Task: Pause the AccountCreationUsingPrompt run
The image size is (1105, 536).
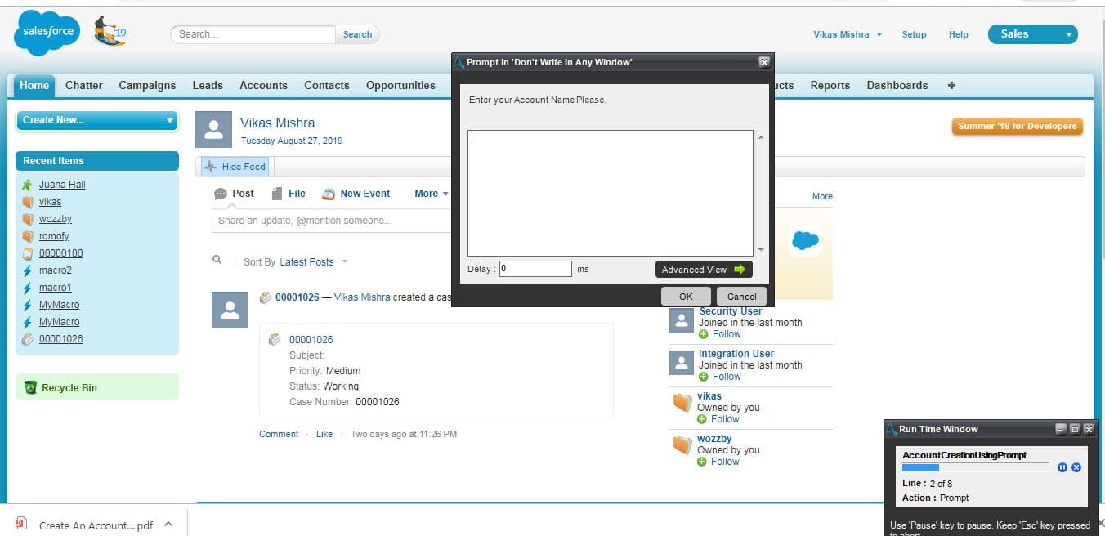Action: click(1062, 467)
